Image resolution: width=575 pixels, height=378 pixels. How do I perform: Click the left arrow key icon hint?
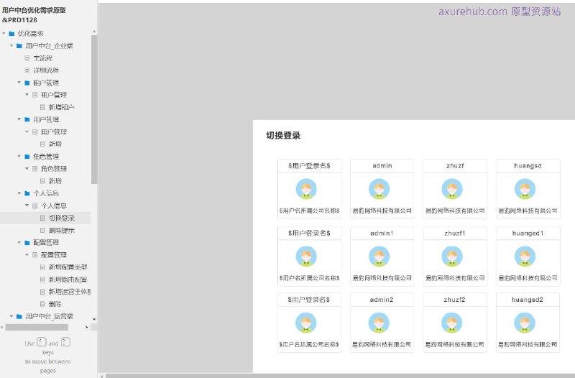(x=42, y=342)
